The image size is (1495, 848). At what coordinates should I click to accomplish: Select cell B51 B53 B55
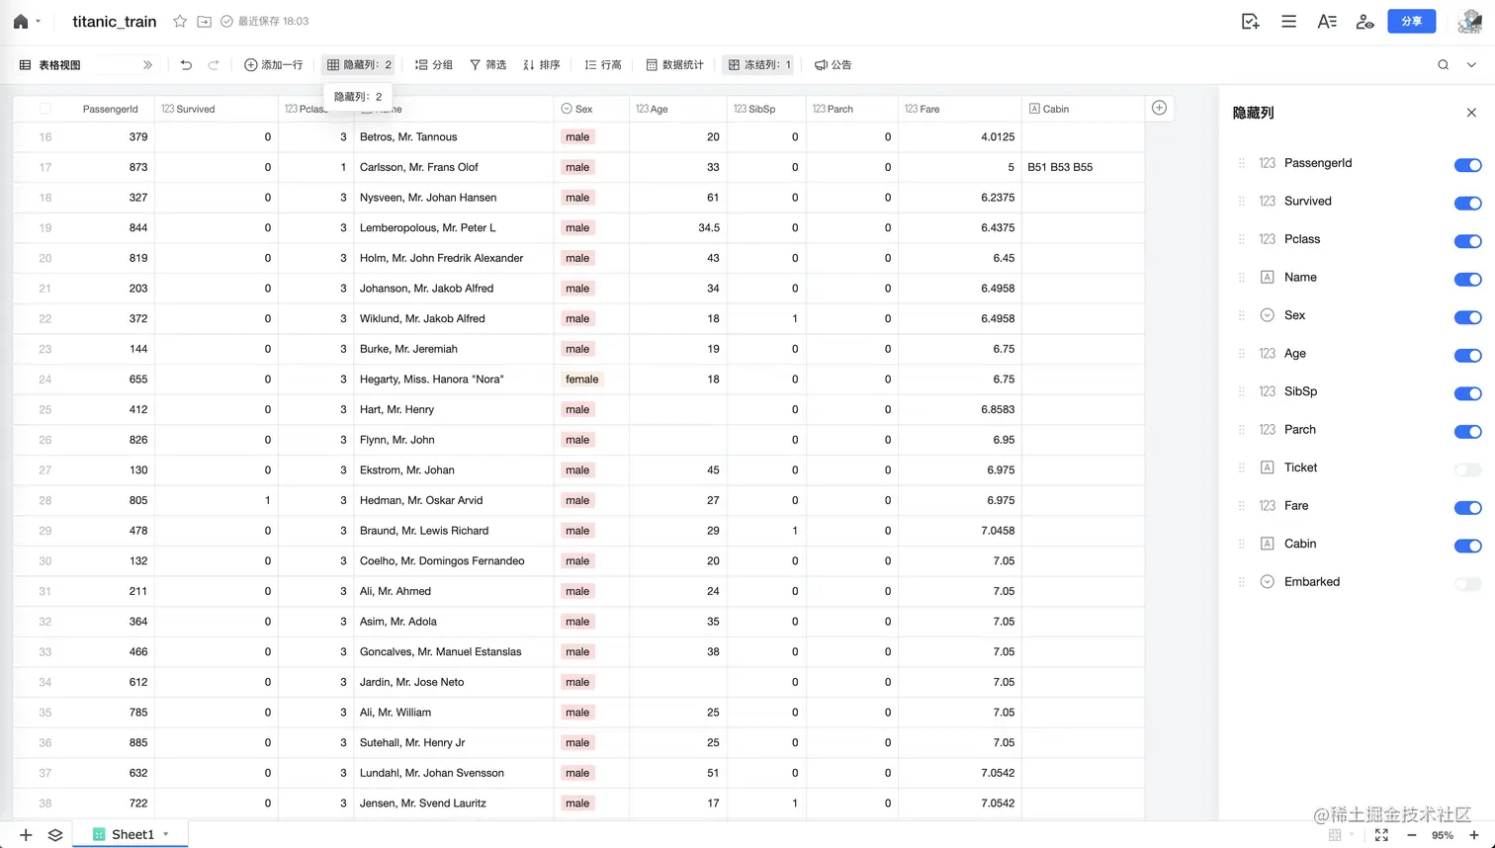[1083, 167]
